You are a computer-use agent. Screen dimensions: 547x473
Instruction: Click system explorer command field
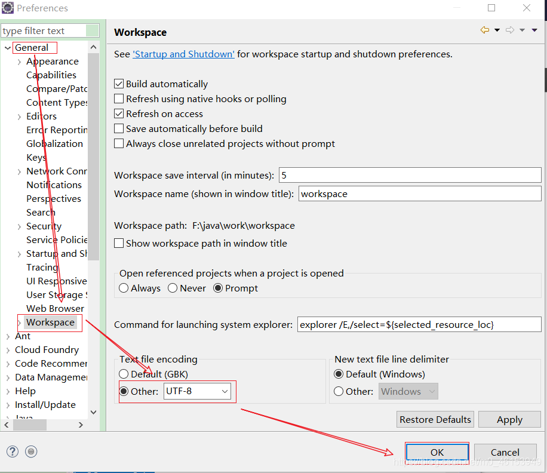419,324
